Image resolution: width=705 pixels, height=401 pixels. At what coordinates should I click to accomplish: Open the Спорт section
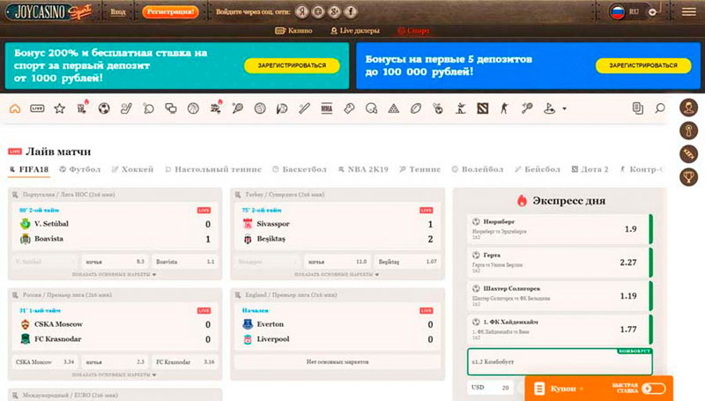413,31
